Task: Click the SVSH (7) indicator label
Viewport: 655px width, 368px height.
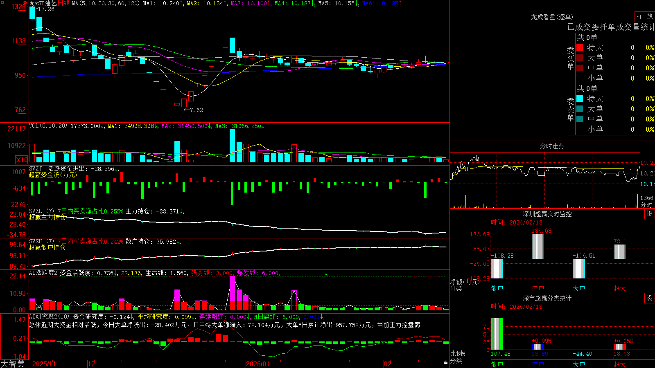Action: 41,242
